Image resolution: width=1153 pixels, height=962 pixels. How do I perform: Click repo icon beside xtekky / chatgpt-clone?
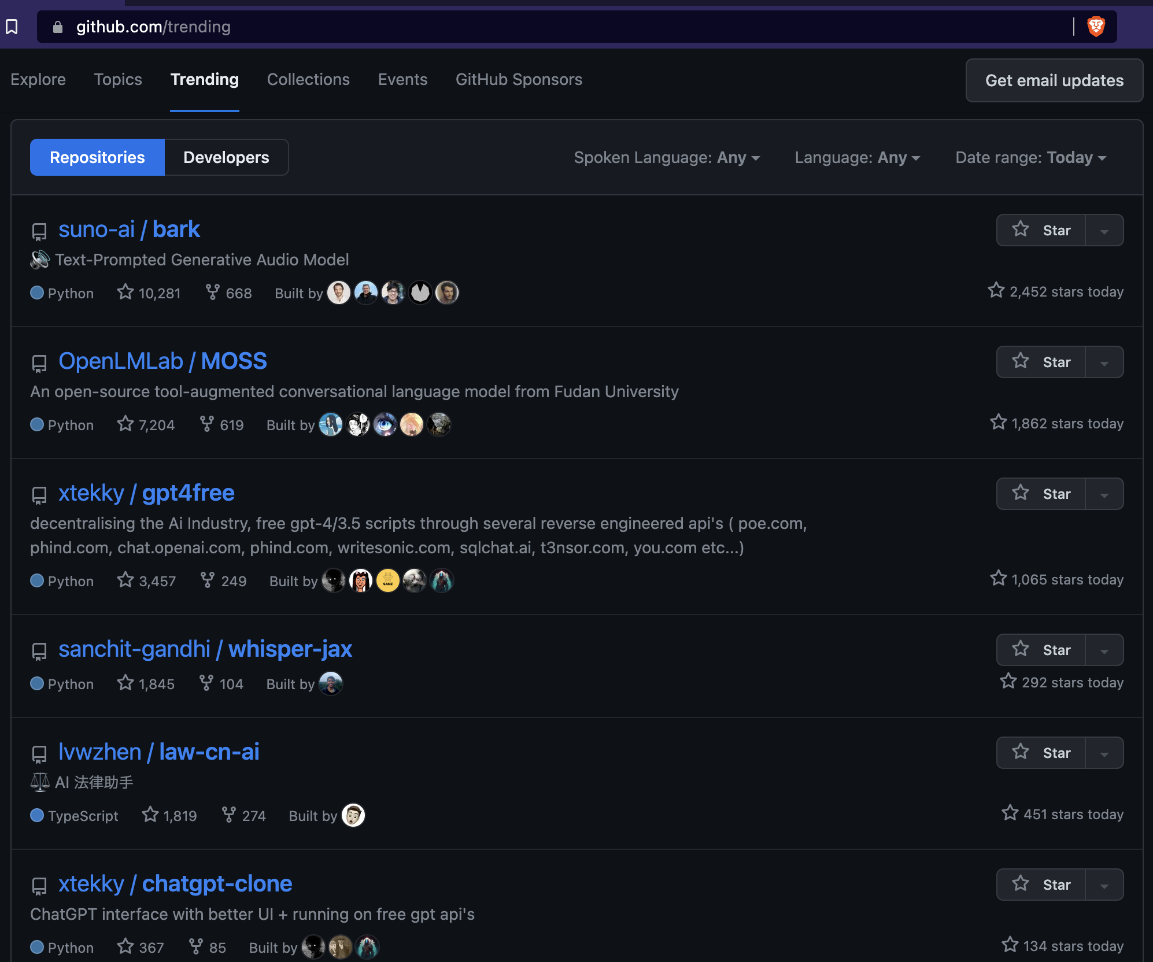point(39,886)
